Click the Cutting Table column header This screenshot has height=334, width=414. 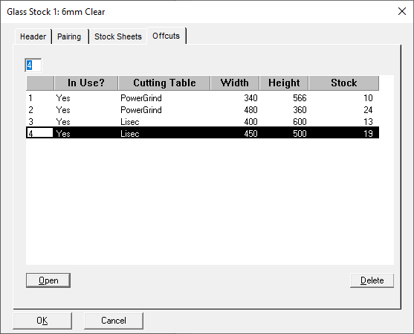164,83
